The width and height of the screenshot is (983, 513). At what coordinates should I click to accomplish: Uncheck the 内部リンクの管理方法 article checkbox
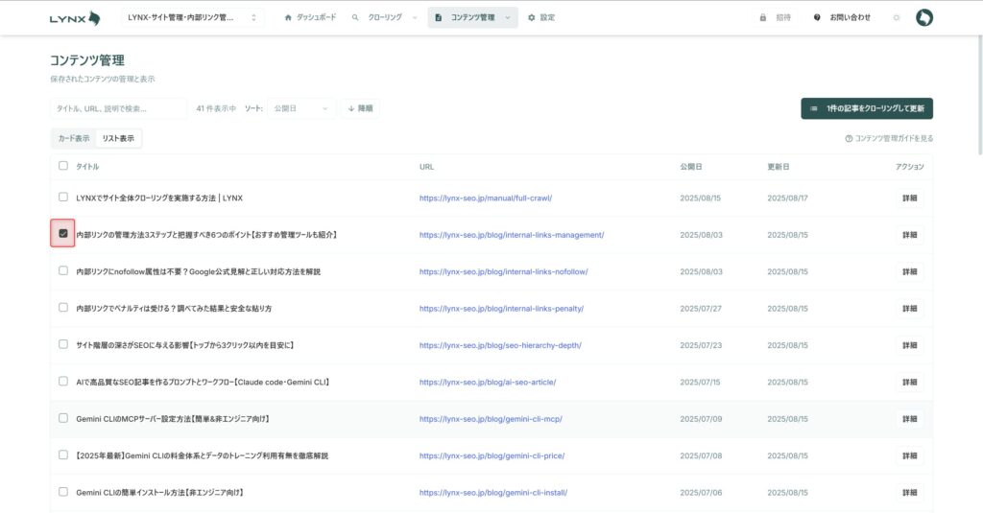click(63, 234)
